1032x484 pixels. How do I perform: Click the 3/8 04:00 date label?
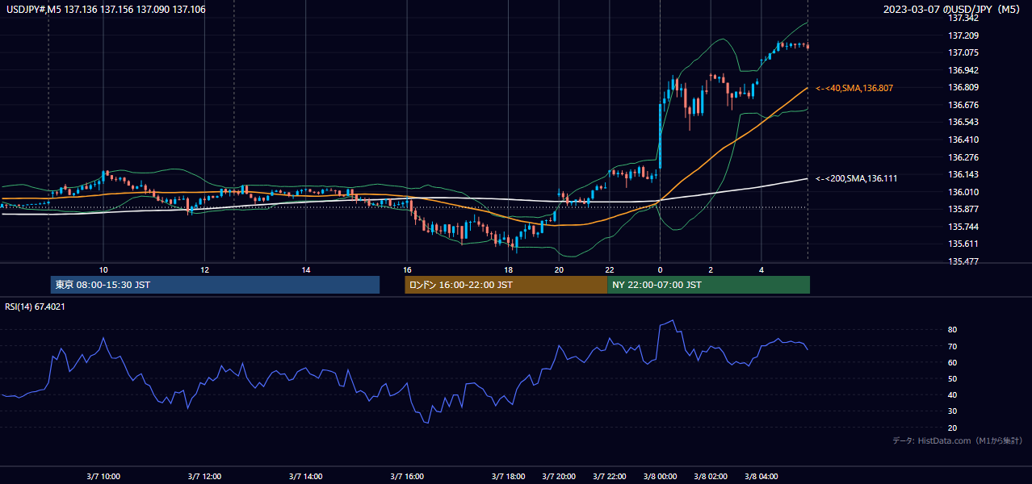coord(761,477)
